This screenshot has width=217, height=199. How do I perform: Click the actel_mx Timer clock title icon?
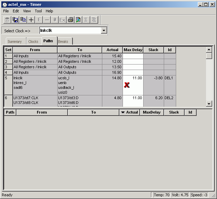click(4, 4)
